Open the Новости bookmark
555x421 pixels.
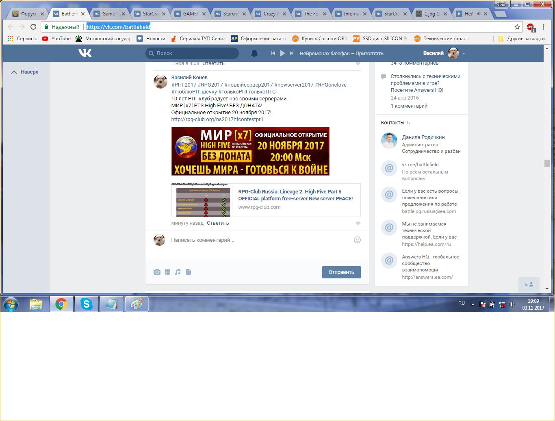pos(151,39)
